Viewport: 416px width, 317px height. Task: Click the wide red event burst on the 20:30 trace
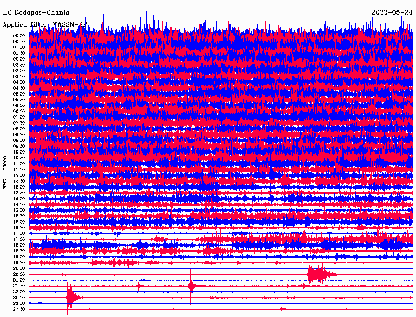click(x=317, y=274)
